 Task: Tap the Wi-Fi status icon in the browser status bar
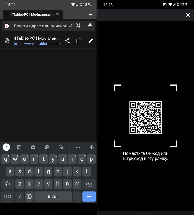[73, 5]
